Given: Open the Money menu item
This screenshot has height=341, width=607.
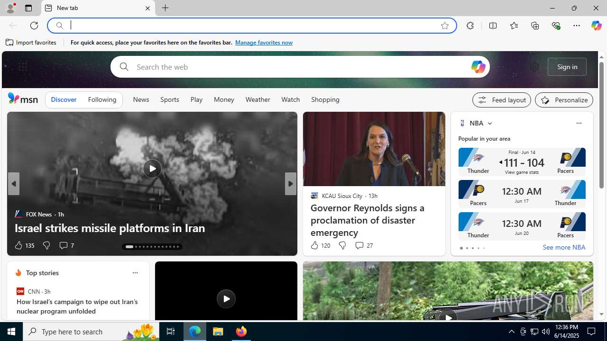Looking at the screenshot, I should [x=224, y=100].
